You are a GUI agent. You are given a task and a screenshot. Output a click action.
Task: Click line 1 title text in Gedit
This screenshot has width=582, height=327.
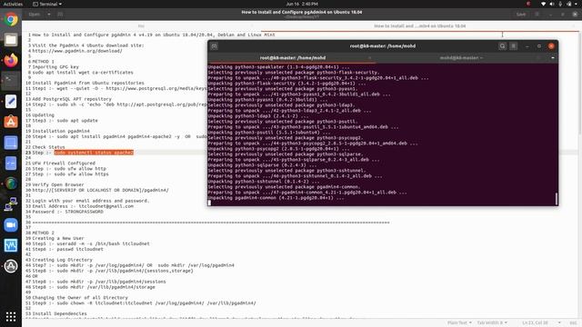tap(154, 35)
